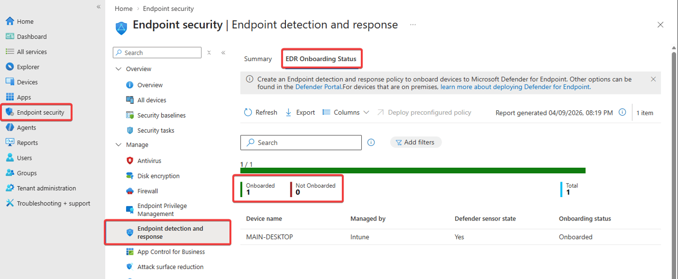Click the All devices icon in Overview

coord(130,100)
